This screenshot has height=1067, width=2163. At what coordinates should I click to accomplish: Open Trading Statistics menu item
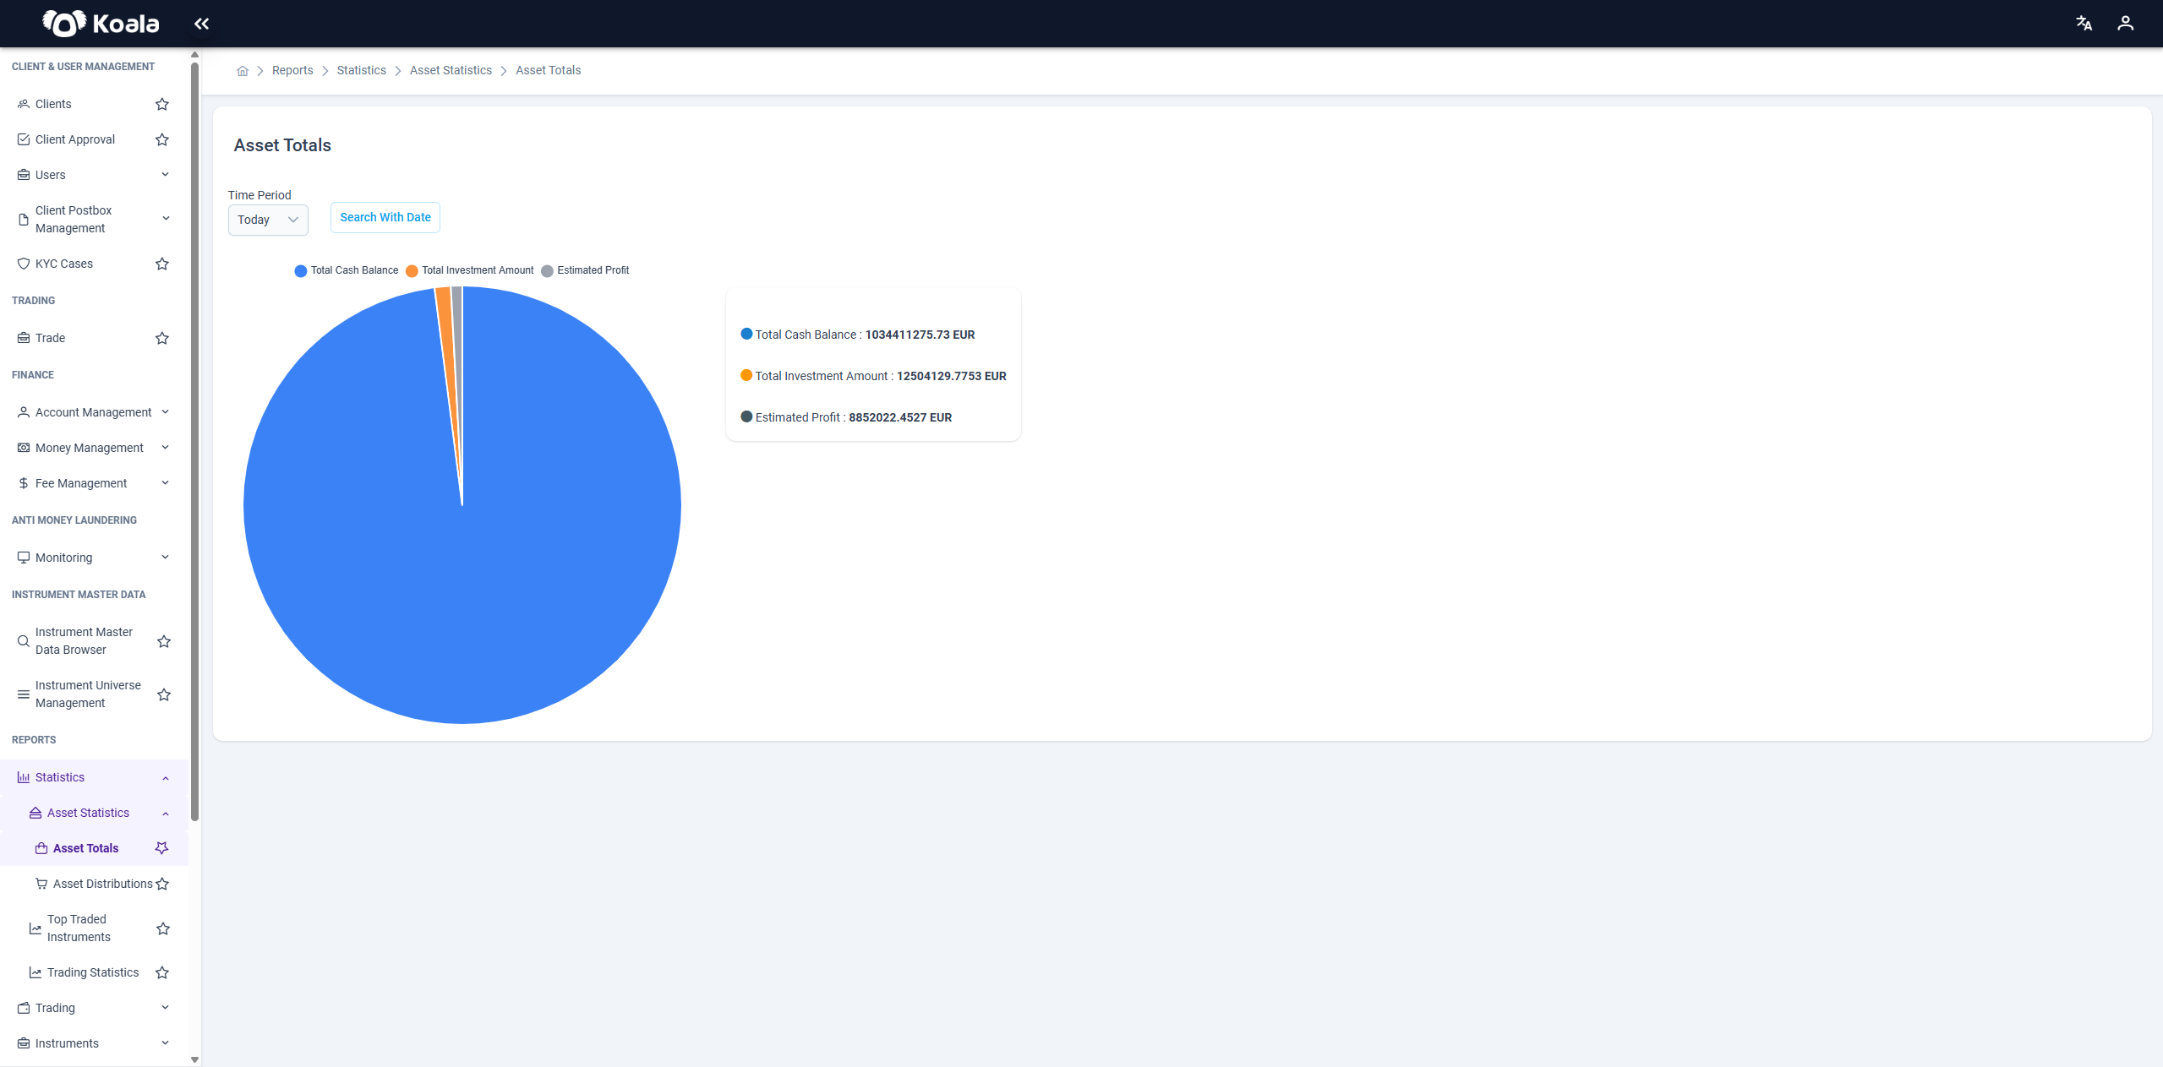(x=93, y=972)
